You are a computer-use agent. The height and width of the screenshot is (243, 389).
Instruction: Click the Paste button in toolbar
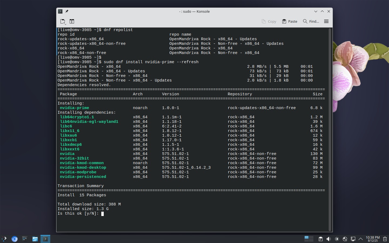pos(290,21)
